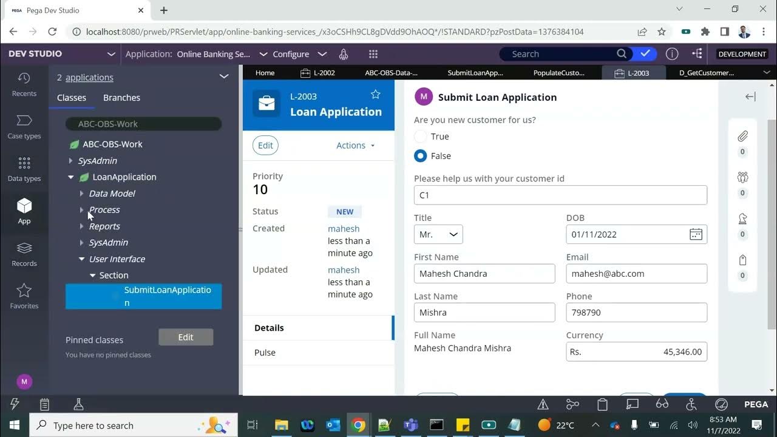Open the tab overflow chevron
Viewport: 777px width, 437px height.
point(766,73)
